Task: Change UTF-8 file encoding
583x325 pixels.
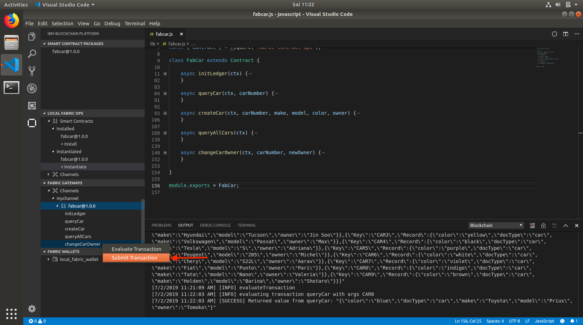Action: point(514,321)
